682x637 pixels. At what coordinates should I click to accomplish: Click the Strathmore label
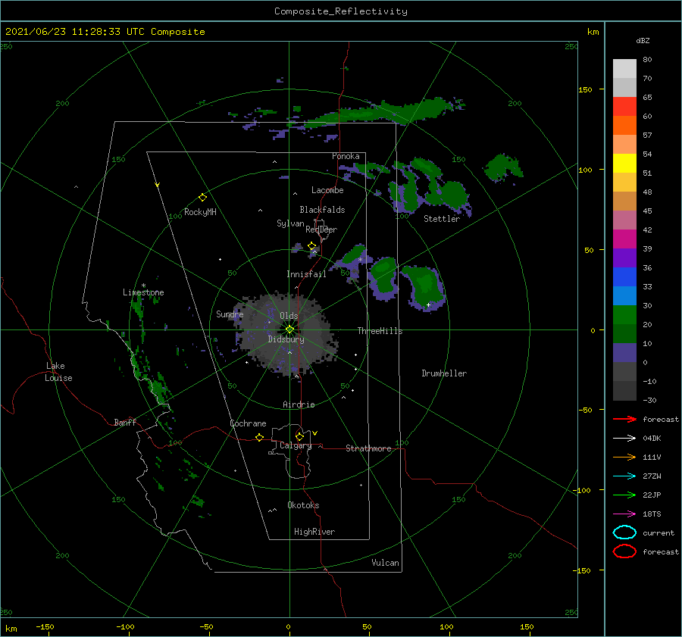pos(368,448)
